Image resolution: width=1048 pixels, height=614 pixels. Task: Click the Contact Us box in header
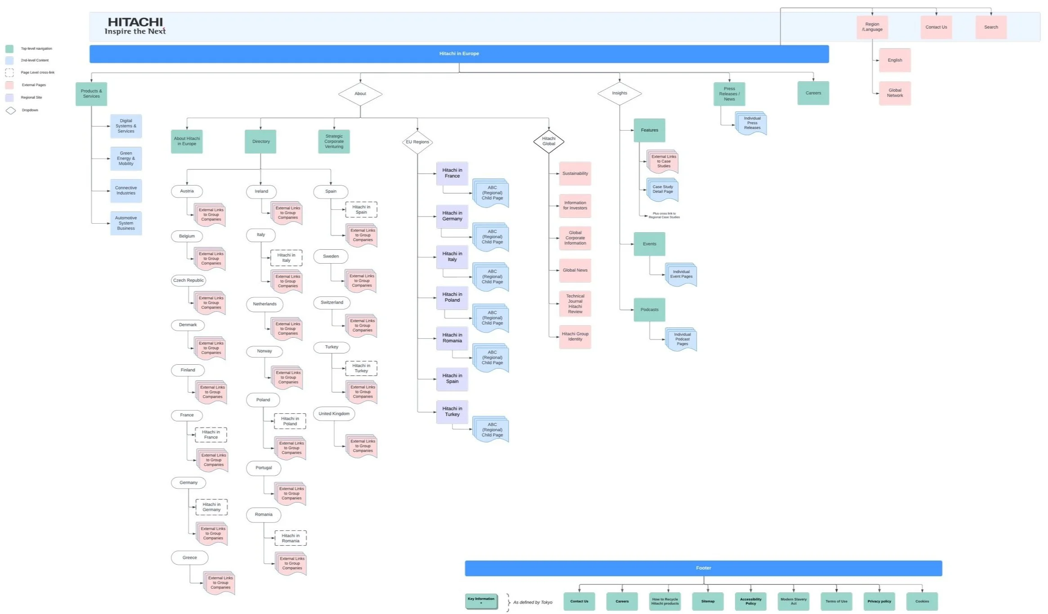pyautogui.click(x=936, y=27)
